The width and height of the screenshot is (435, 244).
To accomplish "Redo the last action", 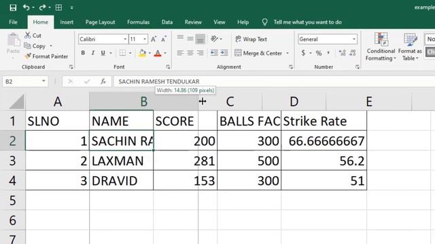I will 42,7.
